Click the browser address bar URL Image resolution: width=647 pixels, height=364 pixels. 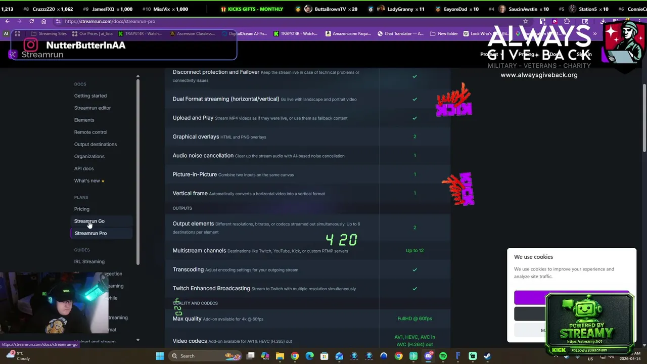click(x=110, y=21)
